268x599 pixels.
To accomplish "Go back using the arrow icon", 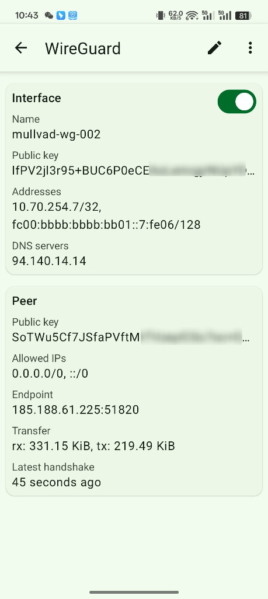I will pos(21,48).
